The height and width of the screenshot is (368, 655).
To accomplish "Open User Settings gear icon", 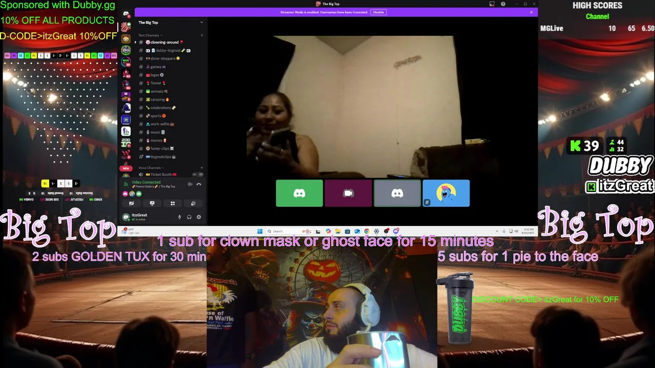I will click(199, 217).
